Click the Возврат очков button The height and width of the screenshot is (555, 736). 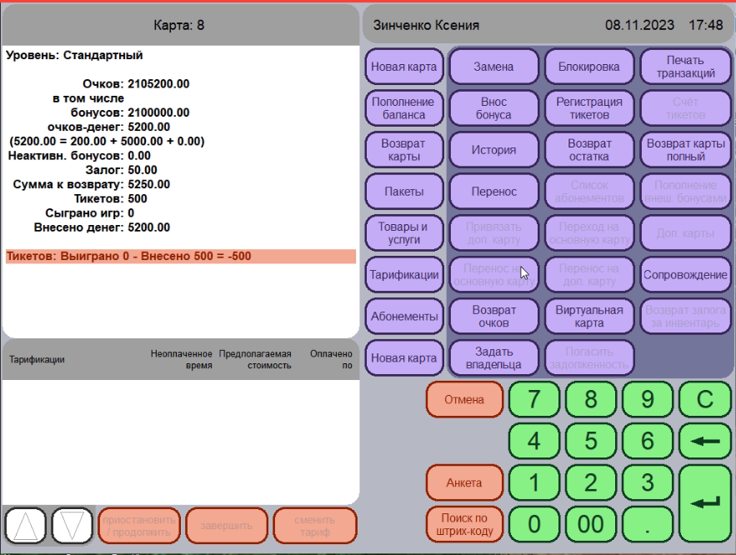tap(493, 317)
